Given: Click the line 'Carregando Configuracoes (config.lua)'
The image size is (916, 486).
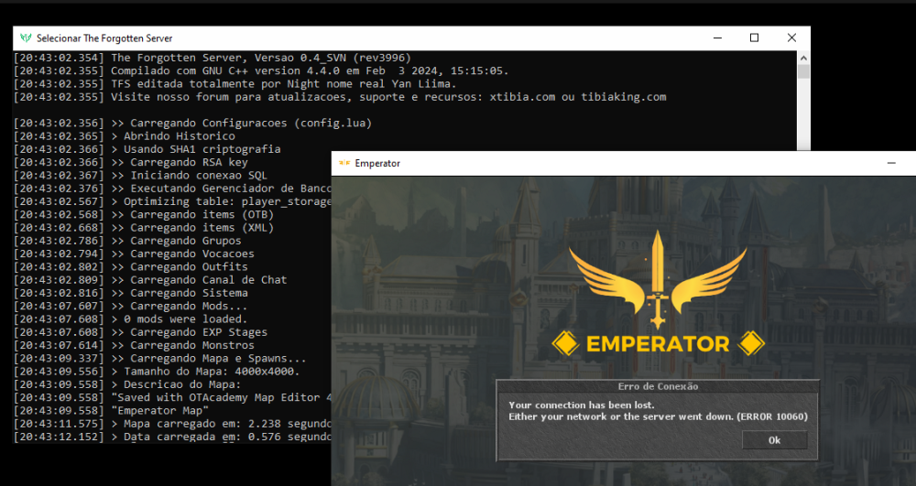Looking at the screenshot, I should [192, 124].
